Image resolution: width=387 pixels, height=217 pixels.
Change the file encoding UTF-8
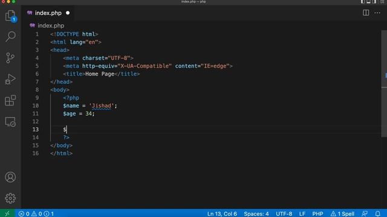284,213
